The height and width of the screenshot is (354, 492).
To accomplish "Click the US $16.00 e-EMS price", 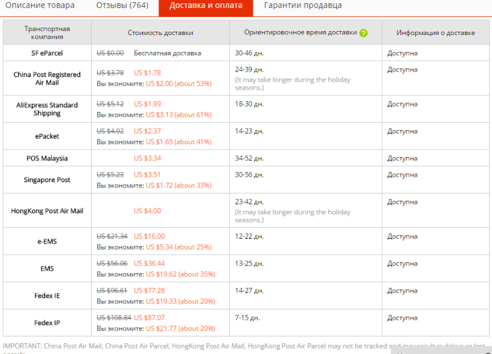I will point(149,236).
